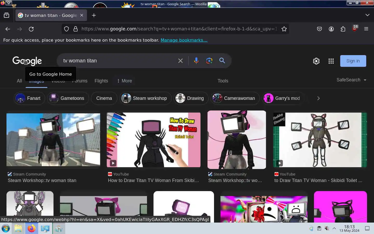The width and height of the screenshot is (374, 234).
Task: Open the clock showing 18:13
Action: click(349, 228)
